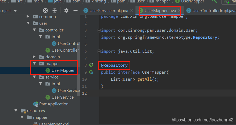Click breadcrumb 'user' in navigation bar
The height and width of the screenshot is (125, 236).
pos(141,2)
